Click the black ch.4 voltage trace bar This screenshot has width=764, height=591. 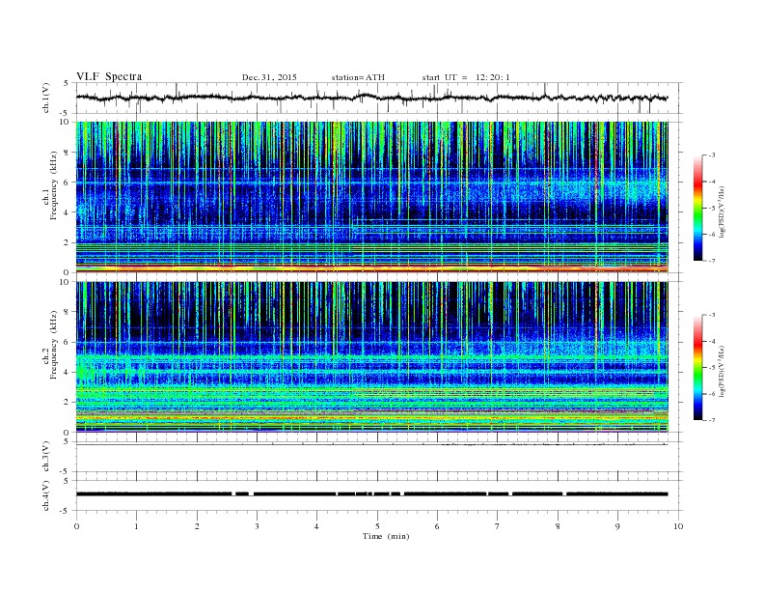click(371, 494)
